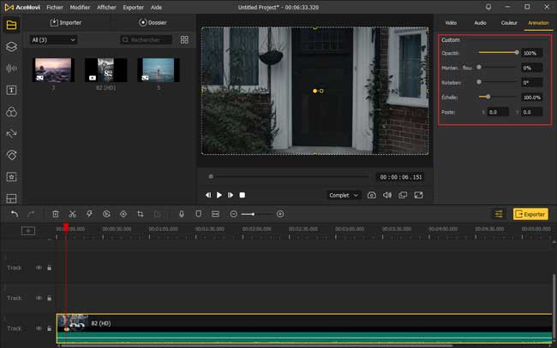Open the Exporter menu in menu bar
The image size is (557, 348).
(x=133, y=7)
